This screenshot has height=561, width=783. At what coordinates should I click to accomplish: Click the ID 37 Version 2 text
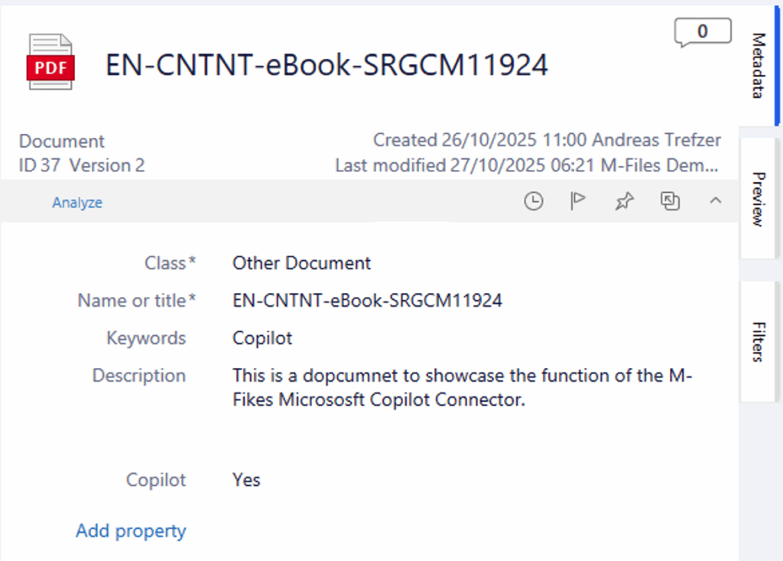pyautogui.click(x=82, y=165)
